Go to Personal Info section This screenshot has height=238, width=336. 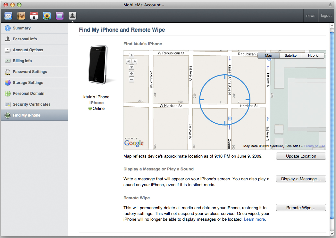coord(35,39)
